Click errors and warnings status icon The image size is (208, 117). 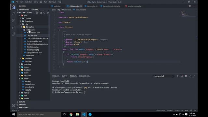pos(16,110)
